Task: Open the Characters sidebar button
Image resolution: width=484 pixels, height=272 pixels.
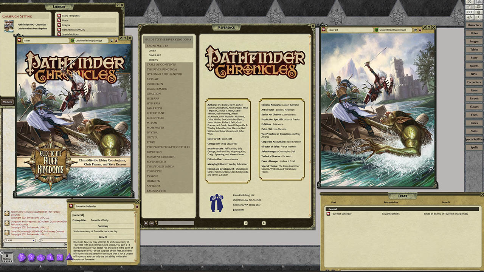Action: pos(474,25)
